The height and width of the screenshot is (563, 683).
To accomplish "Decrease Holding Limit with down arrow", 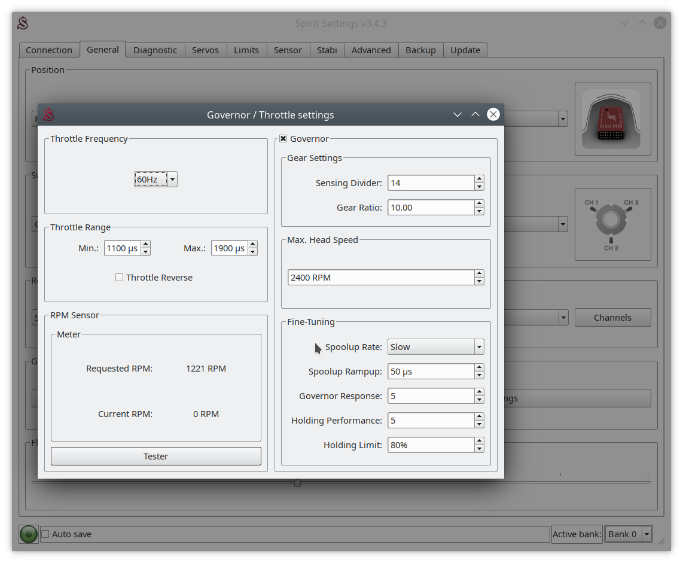I will click(x=479, y=449).
